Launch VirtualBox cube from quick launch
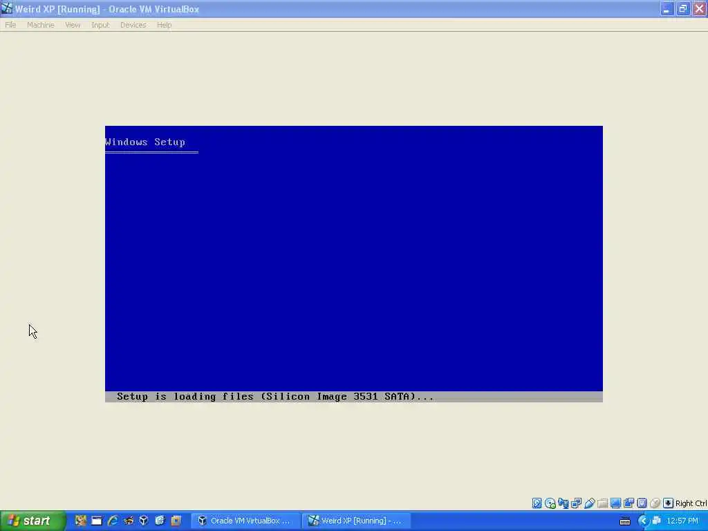The image size is (708, 531). (x=144, y=521)
